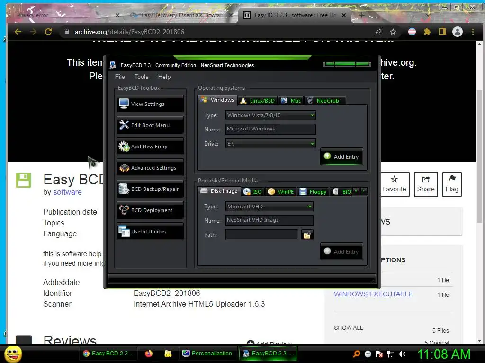Click the 11:08 AM taskbar clock
This screenshot has width=485, height=363.
(x=444, y=354)
